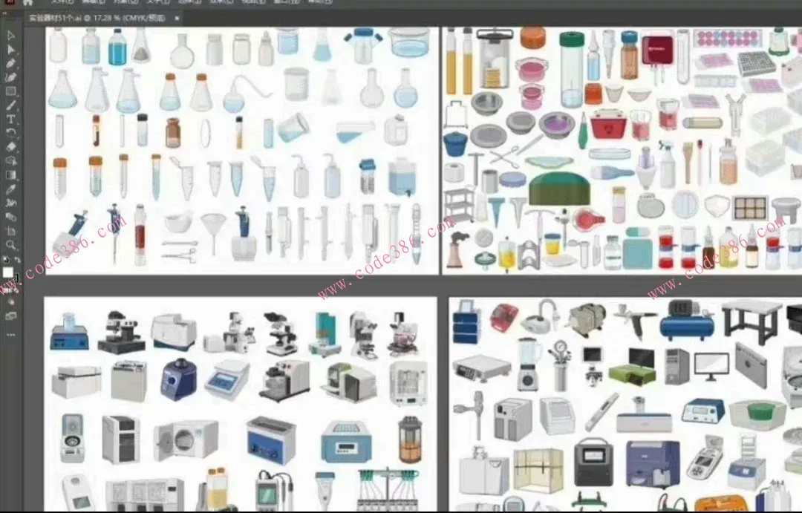The image size is (802, 513).
Task: Open the 文件(F) File menu
Action: [62, 1]
